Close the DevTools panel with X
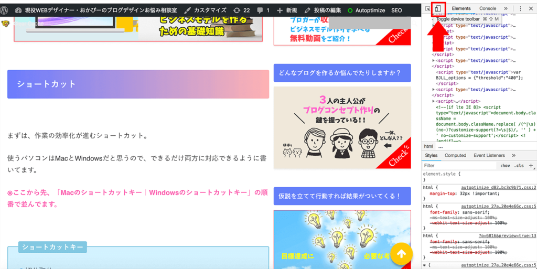 (531, 8)
